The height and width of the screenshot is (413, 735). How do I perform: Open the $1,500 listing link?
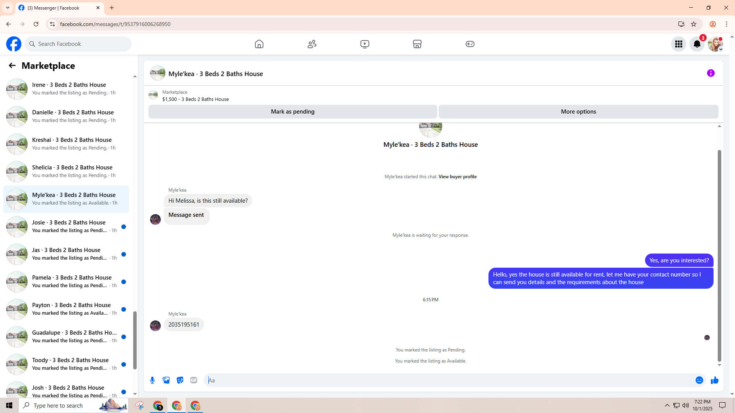tap(195, 99)
